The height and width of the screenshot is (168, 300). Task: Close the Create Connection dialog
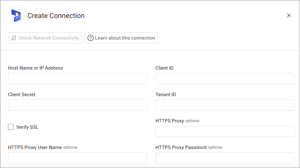(289, 16)
